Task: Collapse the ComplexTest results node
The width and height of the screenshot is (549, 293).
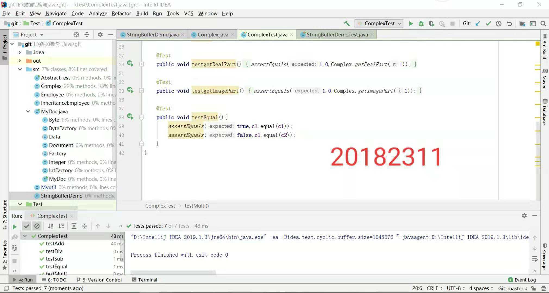Action: click(x=25, y=236)
